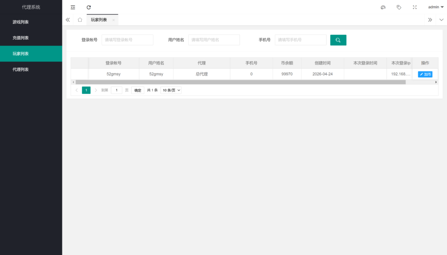This screenshot has height=255, width=447.
Task: Click the 登录帐号 input field
Action: 127,40
